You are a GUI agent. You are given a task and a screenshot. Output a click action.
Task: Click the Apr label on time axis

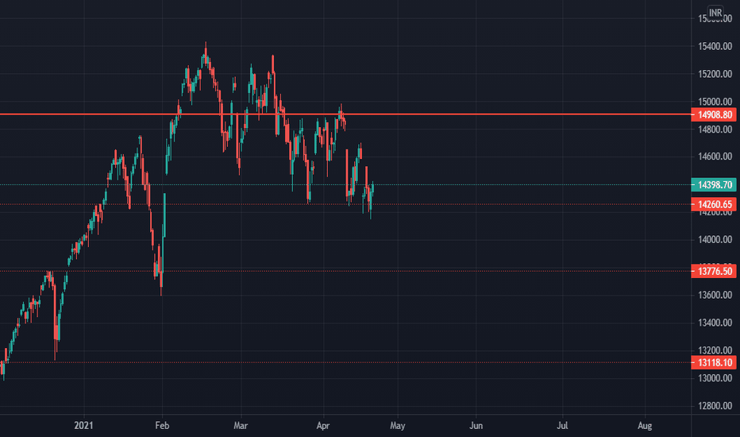point(323,426)
